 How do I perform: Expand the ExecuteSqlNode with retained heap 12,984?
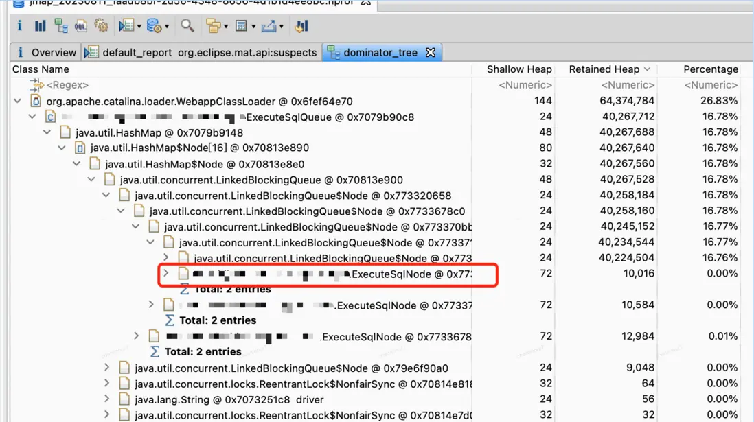point(137,336)
